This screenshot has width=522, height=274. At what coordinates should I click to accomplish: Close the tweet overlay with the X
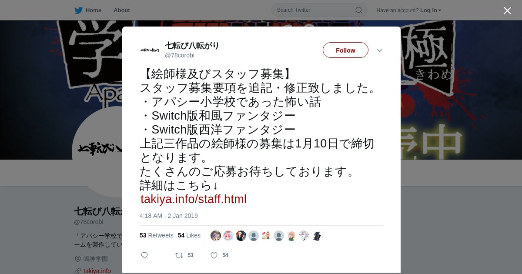click(507, 10)
